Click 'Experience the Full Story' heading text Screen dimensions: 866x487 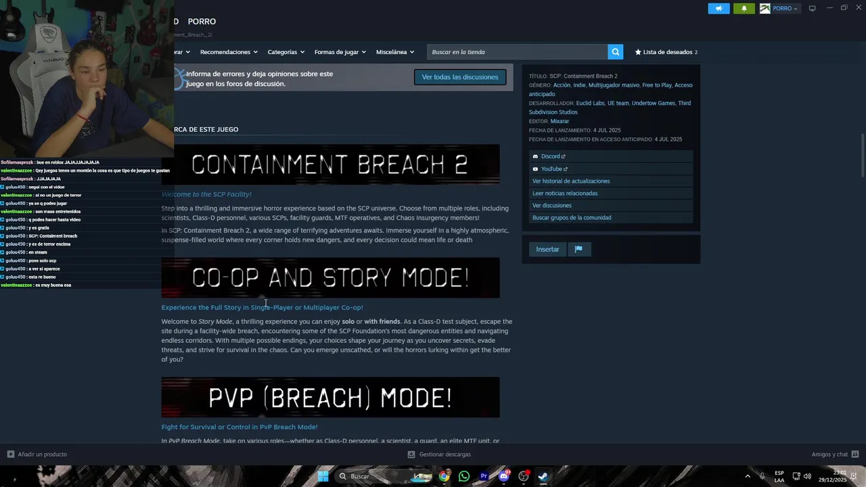(x=262, y=308)
